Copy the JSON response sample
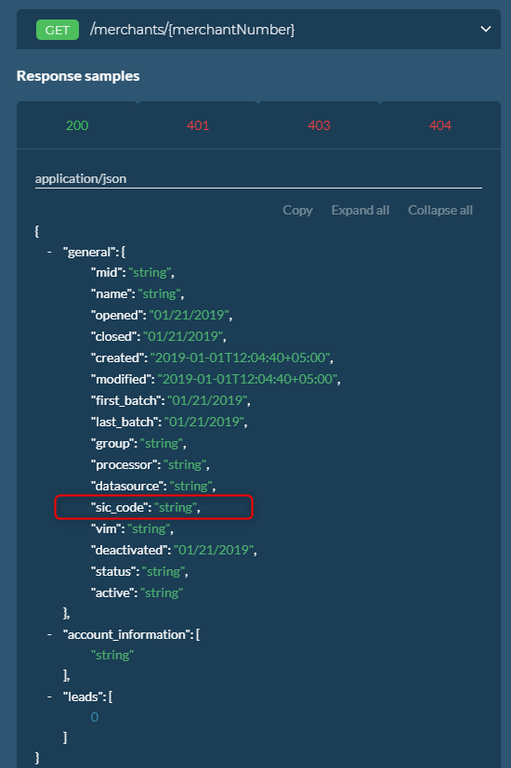Screen dimensions: 511x768 297,210
